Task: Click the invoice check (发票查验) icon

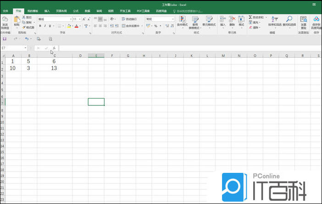Action: tap(304, 20)
